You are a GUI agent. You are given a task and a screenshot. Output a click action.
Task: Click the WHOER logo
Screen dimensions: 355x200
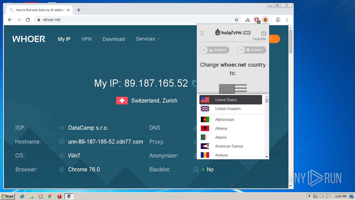point(29,39)
